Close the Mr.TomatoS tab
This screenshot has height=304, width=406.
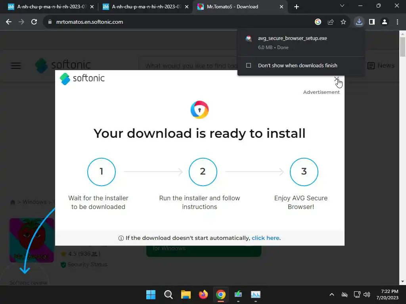point(282,7)
